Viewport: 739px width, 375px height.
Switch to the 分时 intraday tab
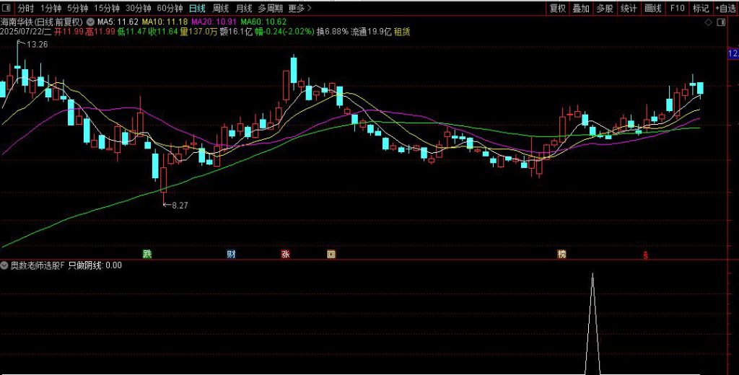(25, 9)
